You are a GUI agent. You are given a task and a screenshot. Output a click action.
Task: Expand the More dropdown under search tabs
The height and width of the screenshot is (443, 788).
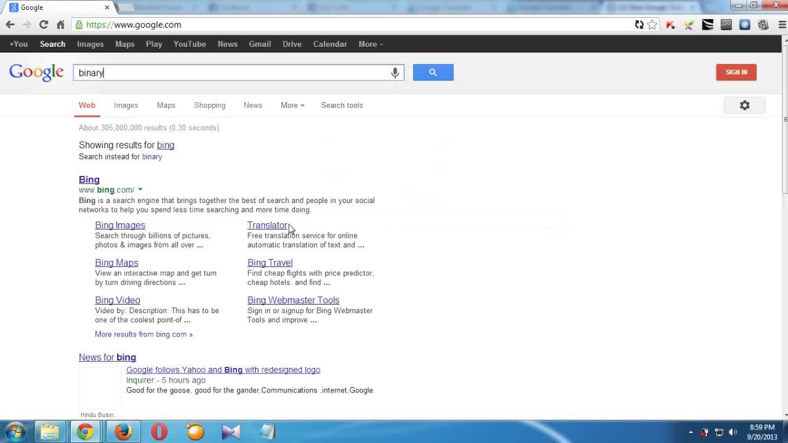click(292, 105)
